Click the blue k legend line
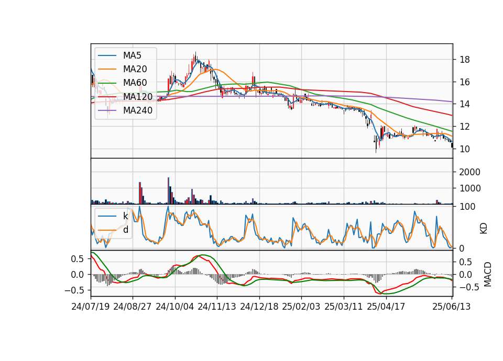 107,216
